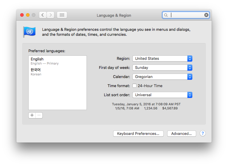Screen dimensions: 228x166
Task: Clear the search field with X icon
Action: pos(206,15)
